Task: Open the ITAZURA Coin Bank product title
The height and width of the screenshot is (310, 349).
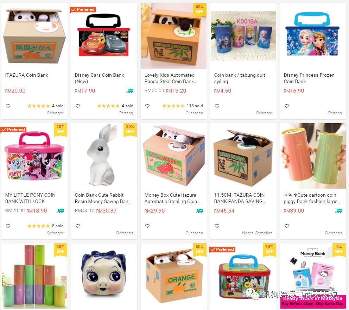Action: 26,75
